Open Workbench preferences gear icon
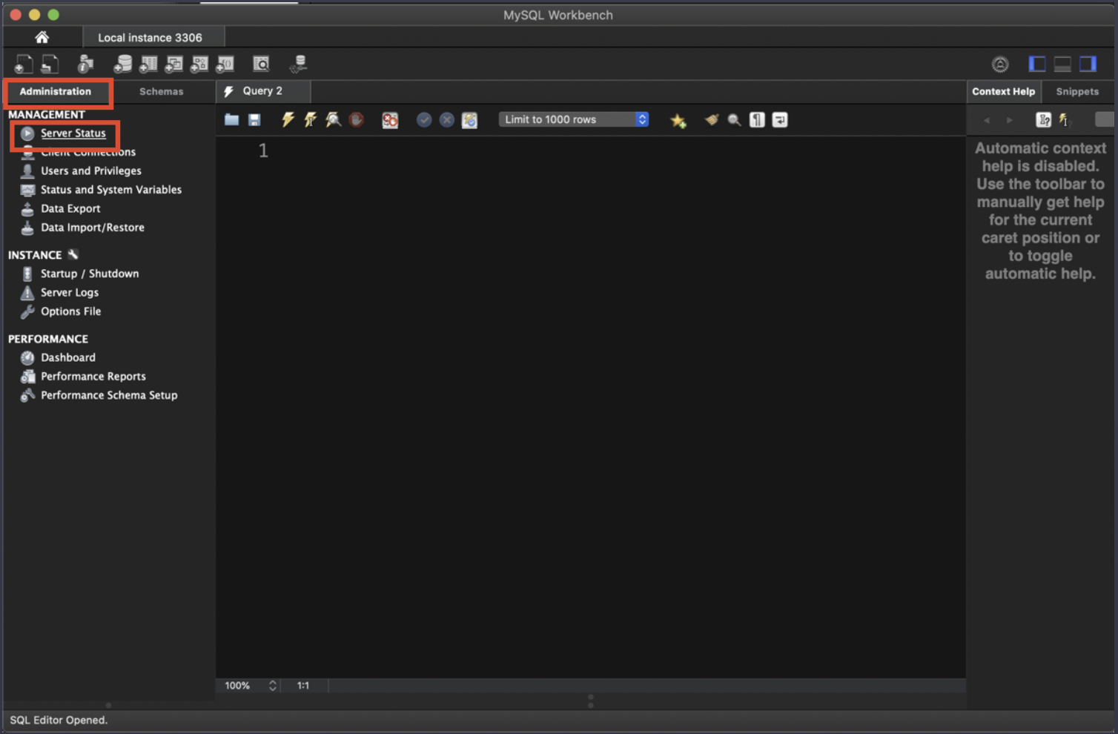The width and height of the screenshot is (1118, 734). click(x=1000, y=65)
